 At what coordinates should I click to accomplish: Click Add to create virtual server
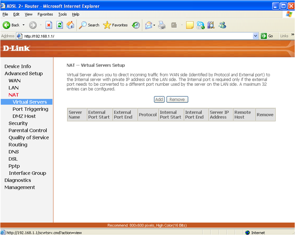coord(159,100)
